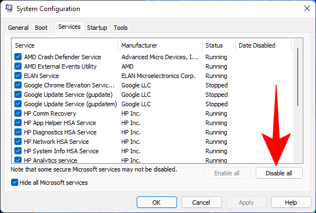Select the AMD Crash Defender Service row
Screen dimensions: 316x213
(152, 57)
